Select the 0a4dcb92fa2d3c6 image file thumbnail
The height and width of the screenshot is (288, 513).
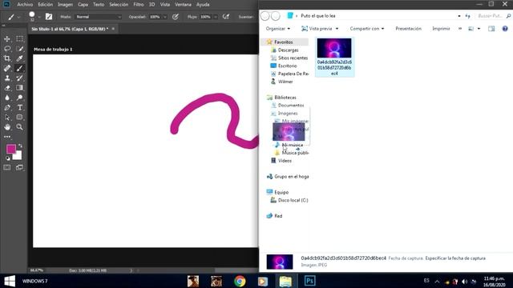point(334,57)
